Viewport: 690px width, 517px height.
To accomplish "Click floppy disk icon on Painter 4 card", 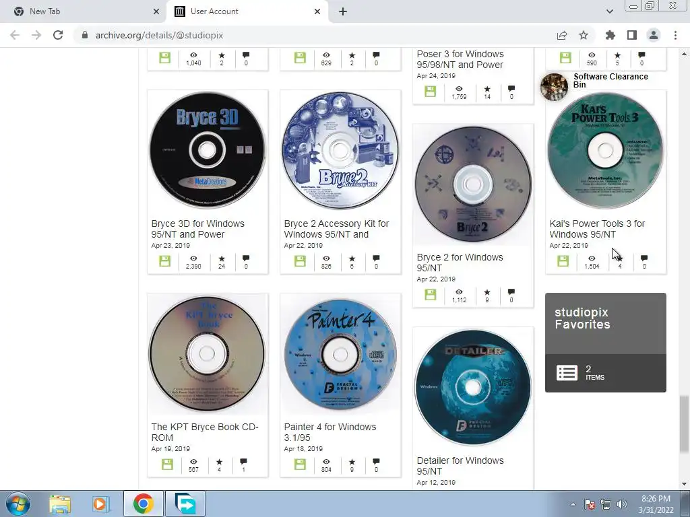I will [x=300, y=464].
